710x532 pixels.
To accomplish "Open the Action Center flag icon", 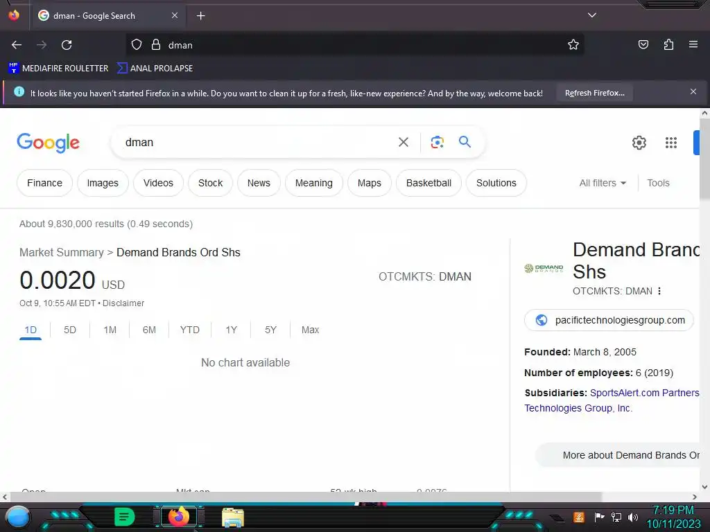I will (599, 517).
